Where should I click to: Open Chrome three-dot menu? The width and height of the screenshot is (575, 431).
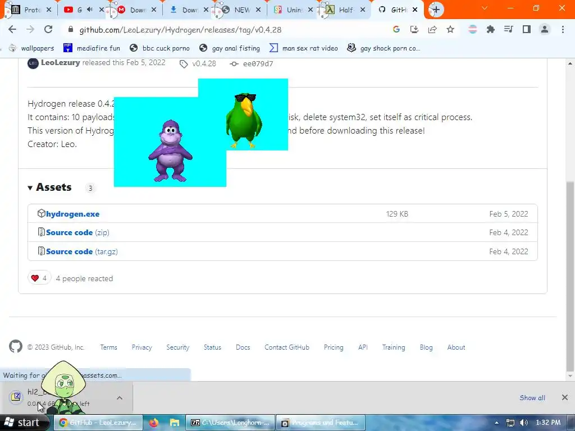[563, 30]
